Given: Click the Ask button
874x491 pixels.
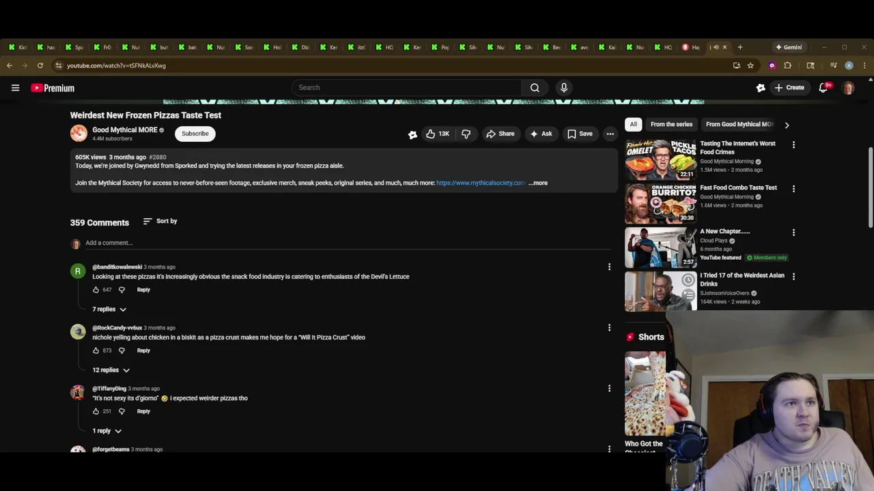Looking at the screenshot, I should 541,134.
